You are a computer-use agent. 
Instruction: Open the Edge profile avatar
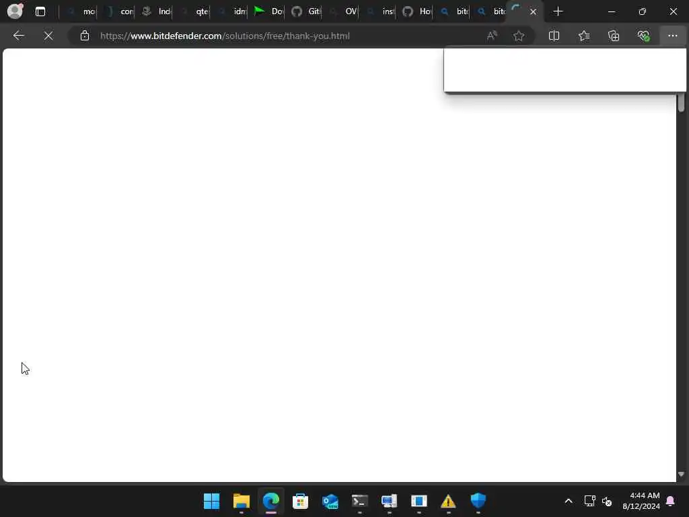[15, 11]
